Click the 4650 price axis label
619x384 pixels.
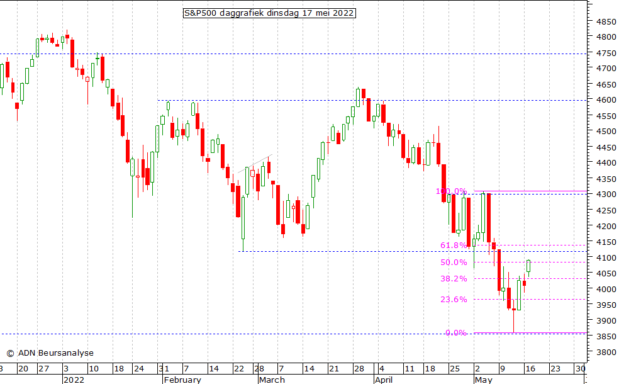(x=606, y=84)
